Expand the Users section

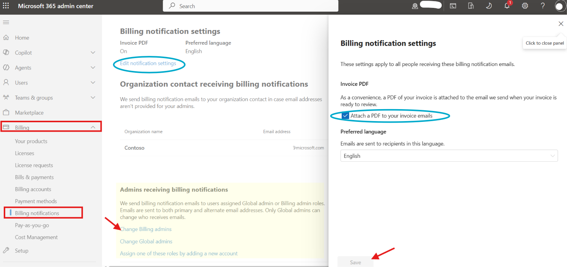[x=93, y=82]
